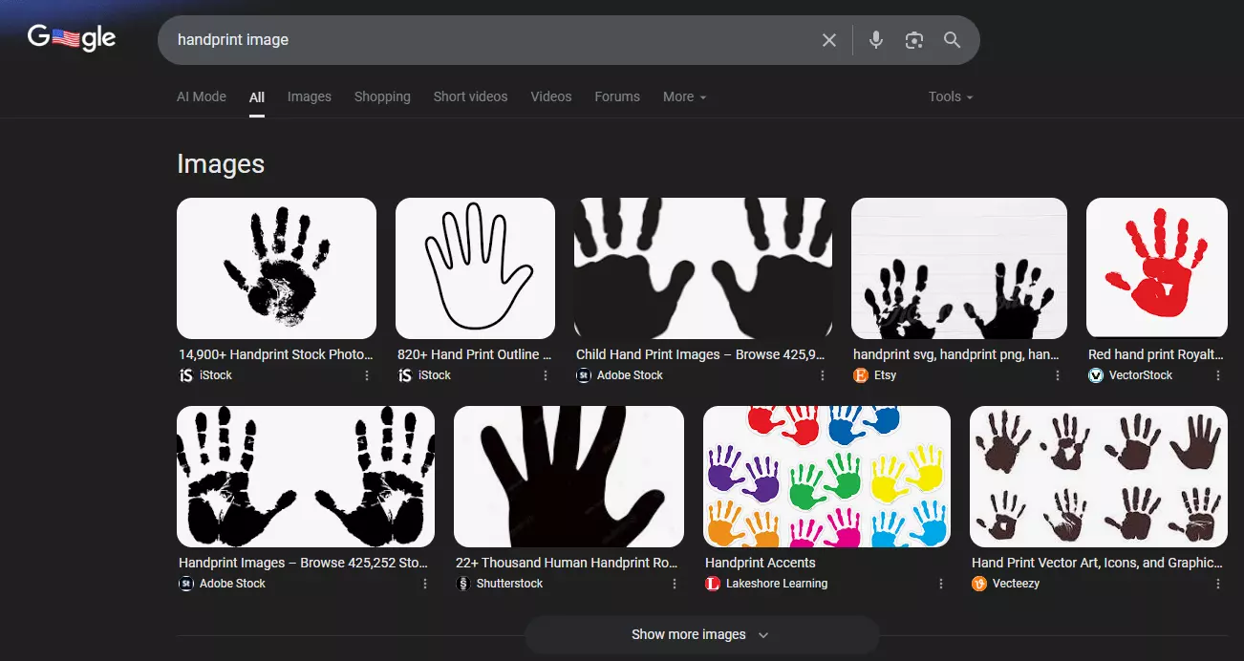Click the Etsy favicon icon

(861, 375)
